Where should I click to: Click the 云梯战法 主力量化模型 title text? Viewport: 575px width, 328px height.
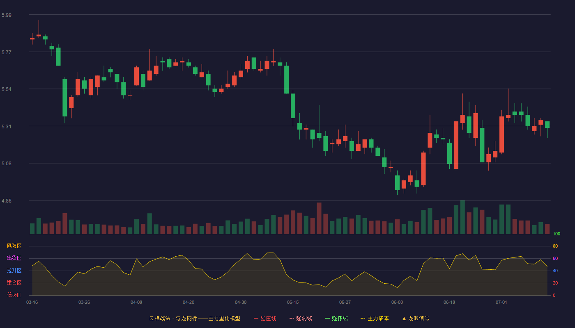pos(194,318)
